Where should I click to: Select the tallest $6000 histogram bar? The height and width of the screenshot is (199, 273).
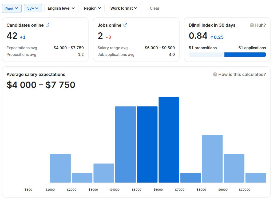pyautogui.click(x=169, y=140)
